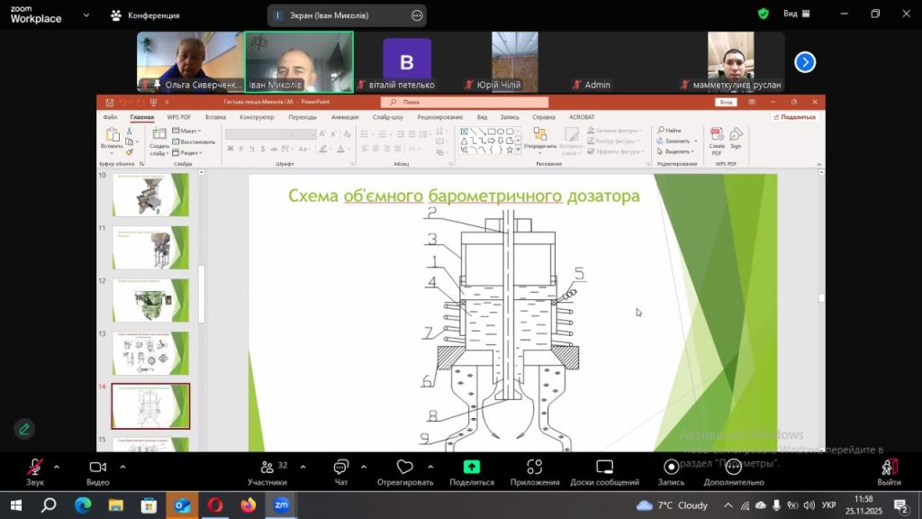Turn on the camera via Видео
The image size is (922, 519).
[97, 468]
